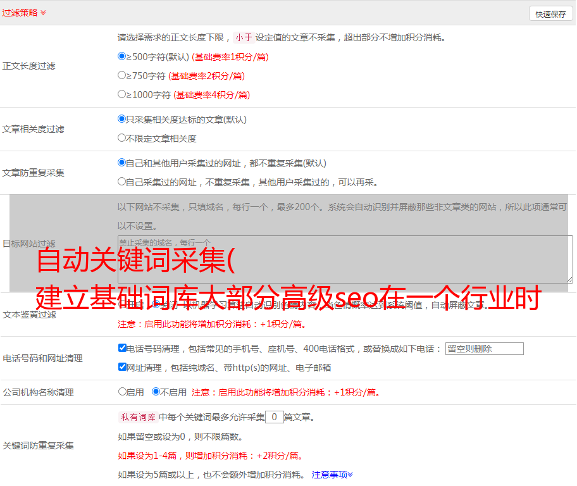Click the 小于 highlighted tag

tap(244, 37)
